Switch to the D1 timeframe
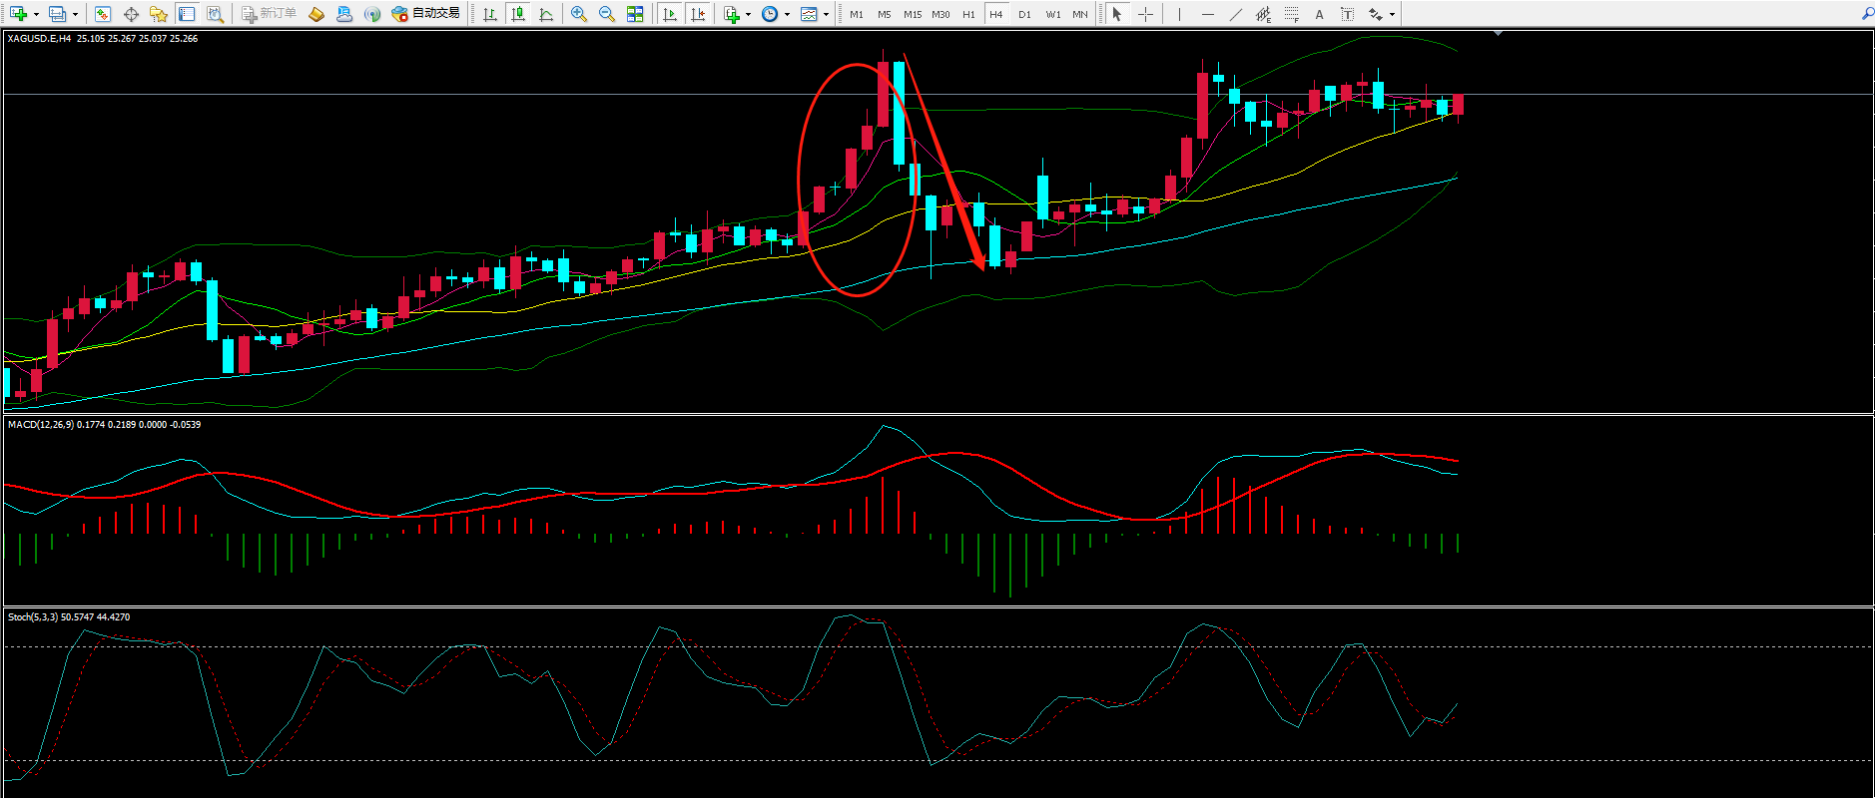Image resolution: width=1875 pixels, height=798 pixels. click(1024, 14)
